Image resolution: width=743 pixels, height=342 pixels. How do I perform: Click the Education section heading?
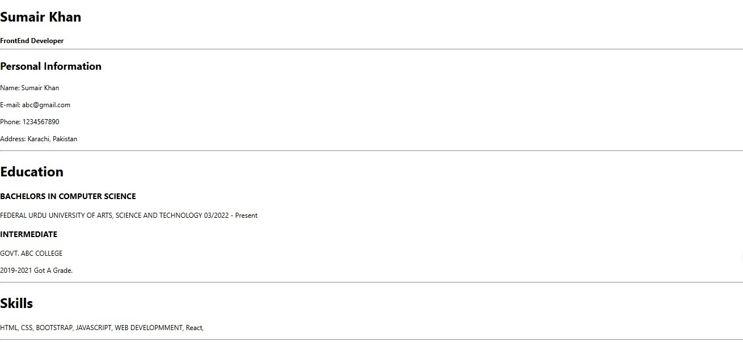(32, 172)
